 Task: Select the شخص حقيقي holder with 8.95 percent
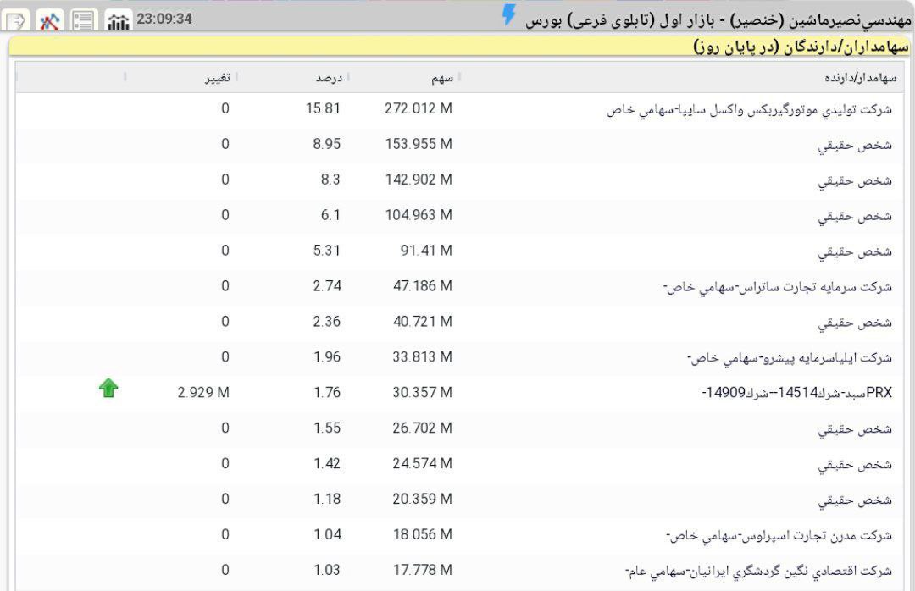[x=854, y=145]
